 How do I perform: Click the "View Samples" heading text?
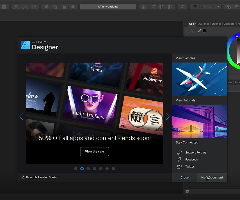click(x=186, y=58)
